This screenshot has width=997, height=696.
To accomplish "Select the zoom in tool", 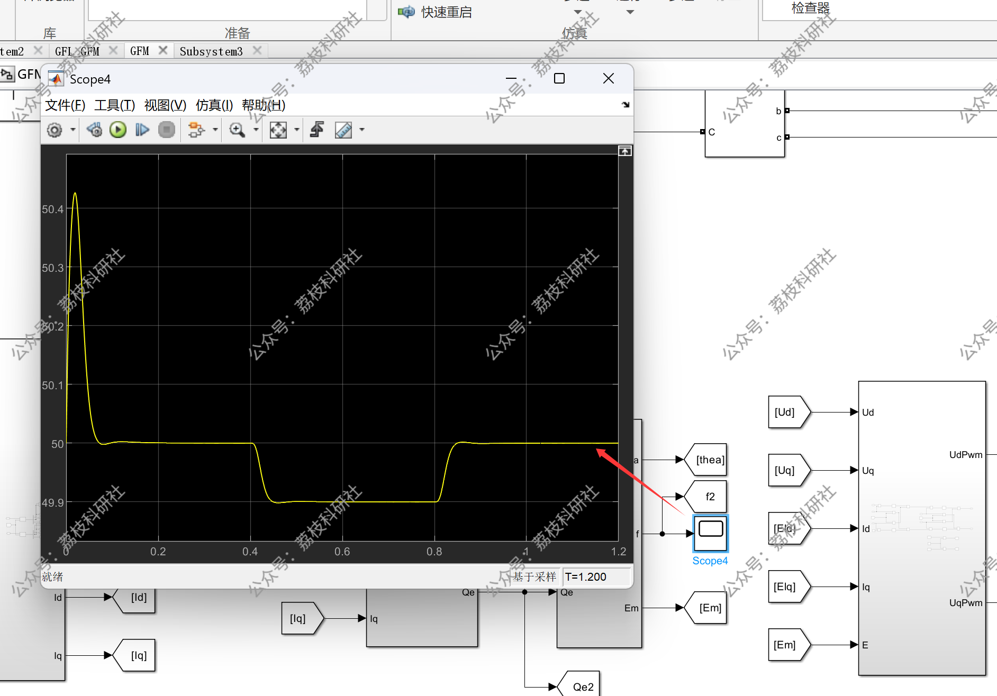I will (237, 130).
